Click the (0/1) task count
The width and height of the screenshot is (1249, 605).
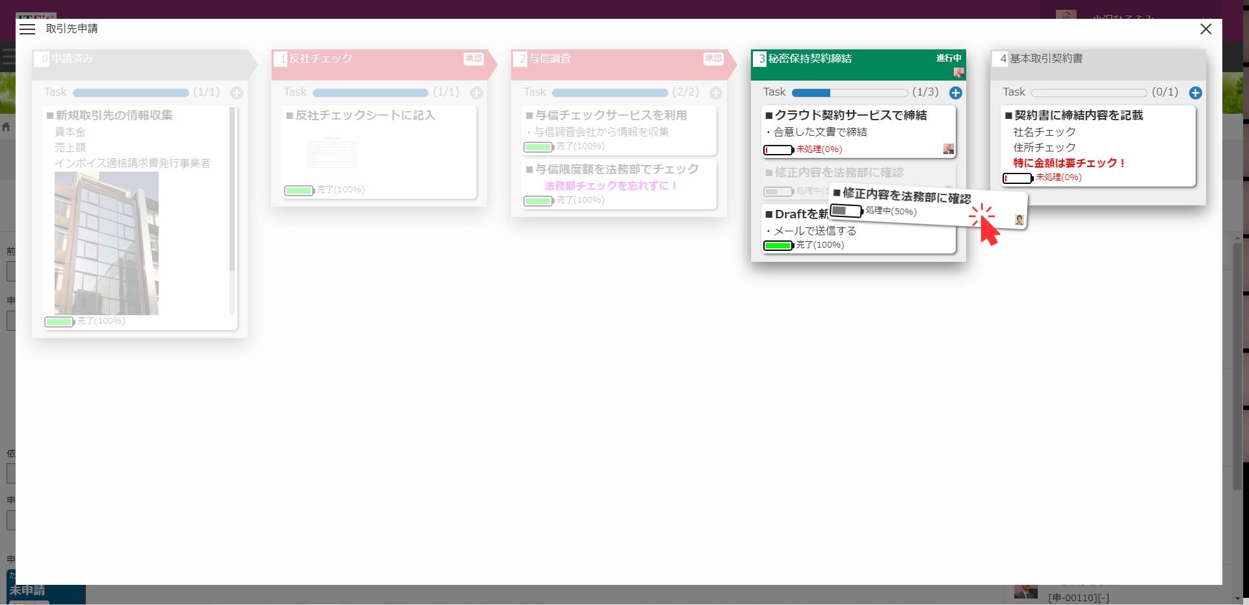pos(1165,92)
